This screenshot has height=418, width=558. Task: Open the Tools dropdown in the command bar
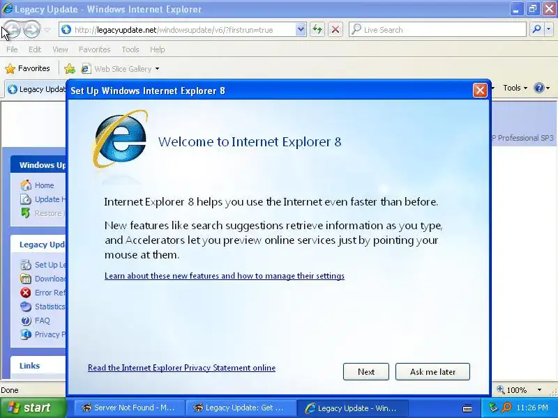(515, 88)
